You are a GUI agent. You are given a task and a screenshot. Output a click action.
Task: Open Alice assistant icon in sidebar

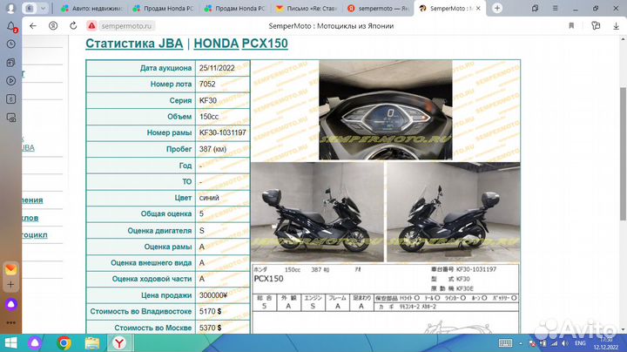click(10, 304)
